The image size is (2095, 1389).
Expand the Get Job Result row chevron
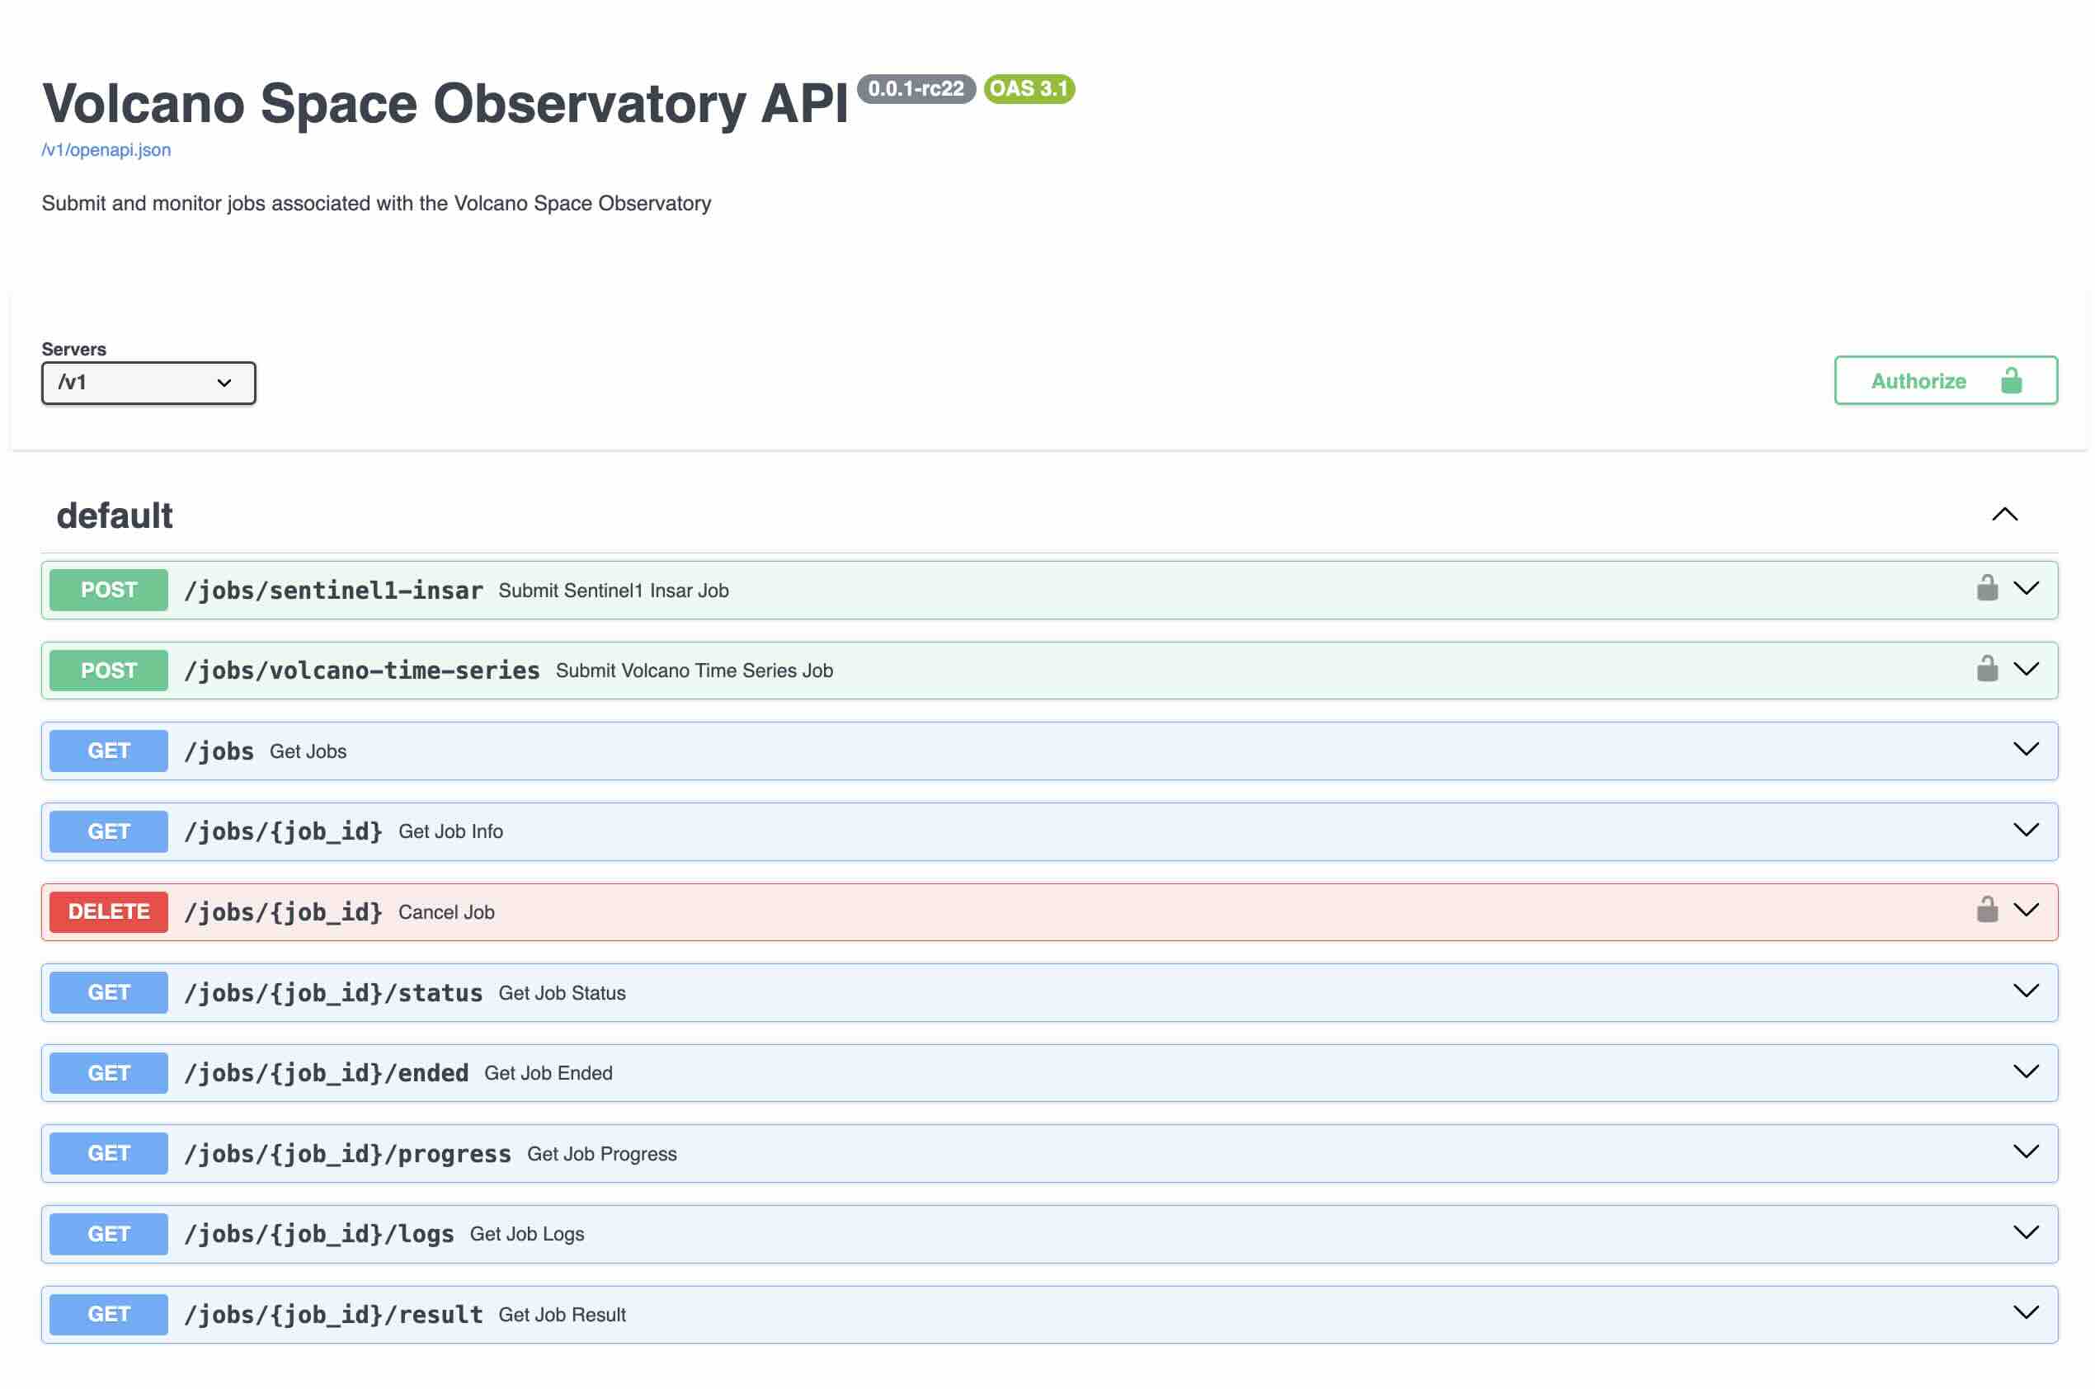(x=2025, y=1313)
